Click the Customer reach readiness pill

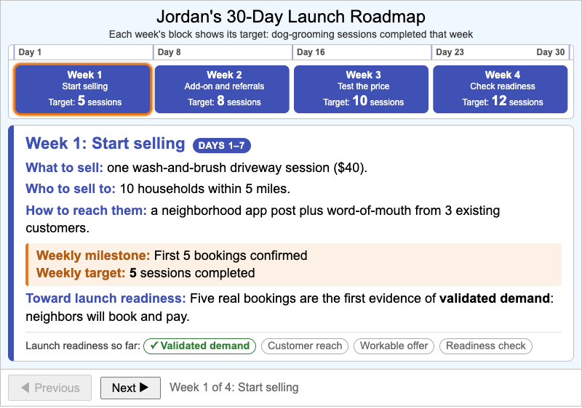[305, 346]
